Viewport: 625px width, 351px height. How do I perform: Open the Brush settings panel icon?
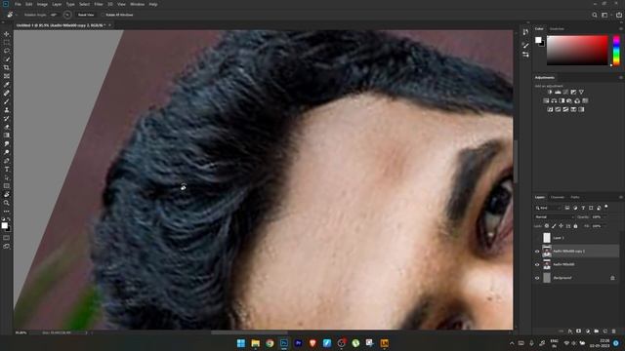[x=525, y=46]
